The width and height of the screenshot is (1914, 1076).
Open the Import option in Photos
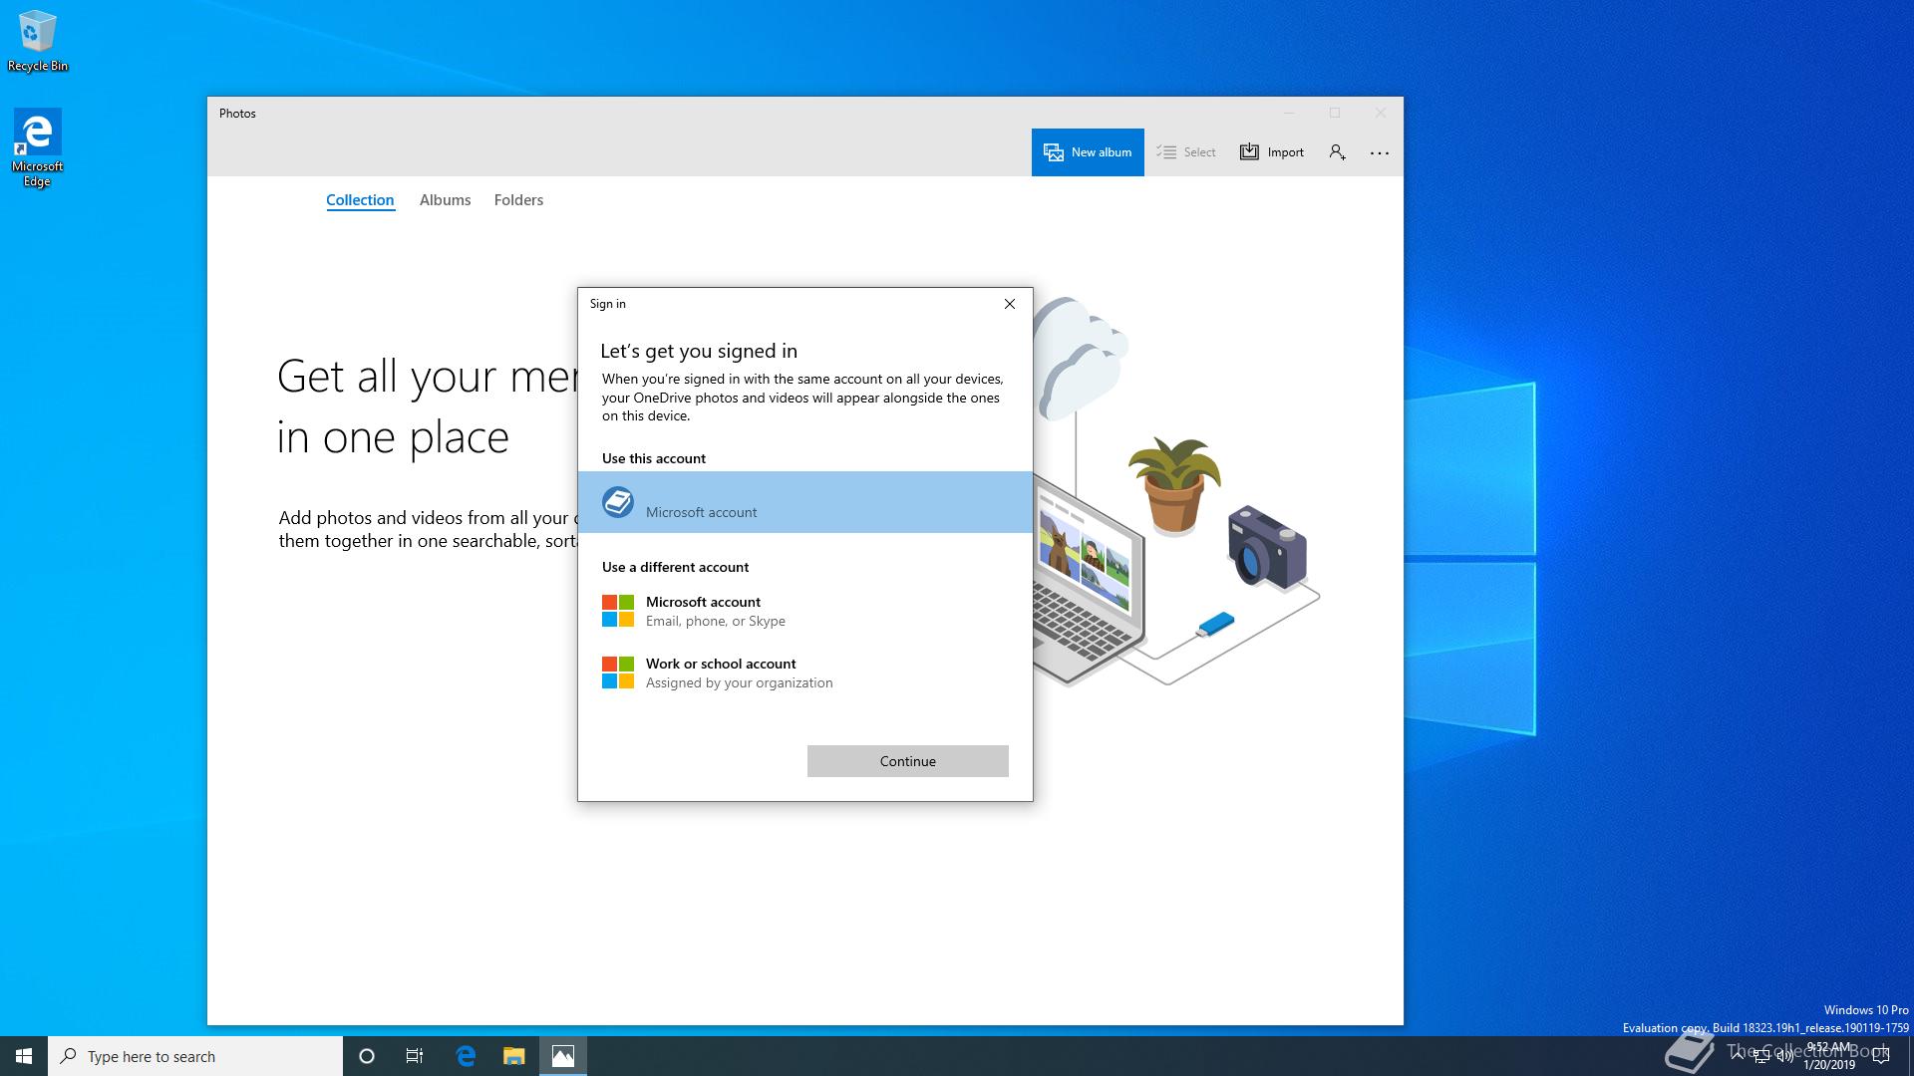pos(1272,152)
